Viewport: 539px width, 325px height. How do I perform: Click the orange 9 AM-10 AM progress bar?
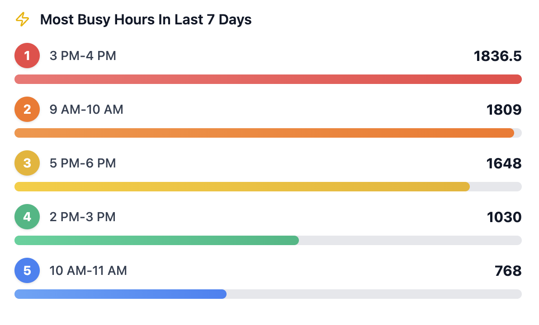(264, 133)
